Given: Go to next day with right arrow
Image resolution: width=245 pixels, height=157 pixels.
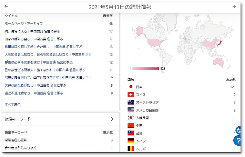Looking at the screenshot, I should pos(234,7).
